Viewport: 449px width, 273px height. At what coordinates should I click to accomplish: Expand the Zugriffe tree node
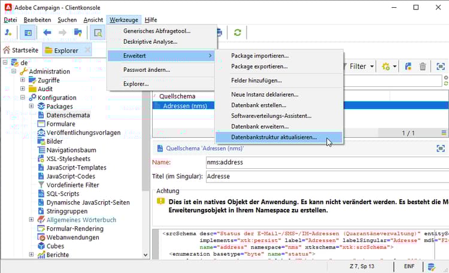23,80
